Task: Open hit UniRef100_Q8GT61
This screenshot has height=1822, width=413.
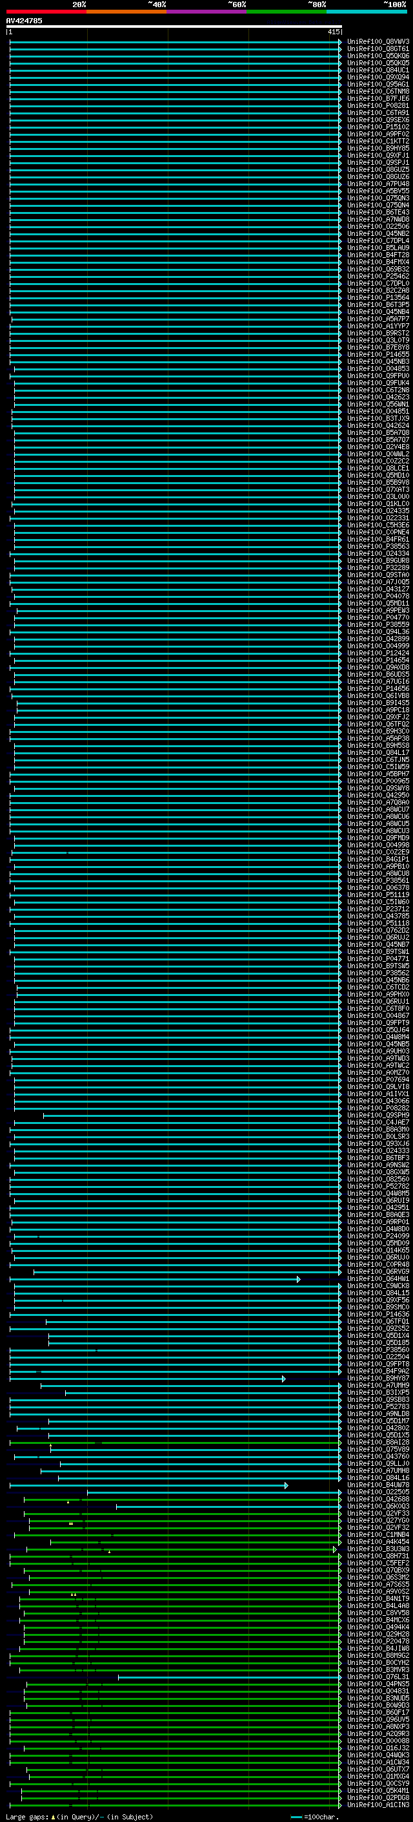Action: (378, 49)
